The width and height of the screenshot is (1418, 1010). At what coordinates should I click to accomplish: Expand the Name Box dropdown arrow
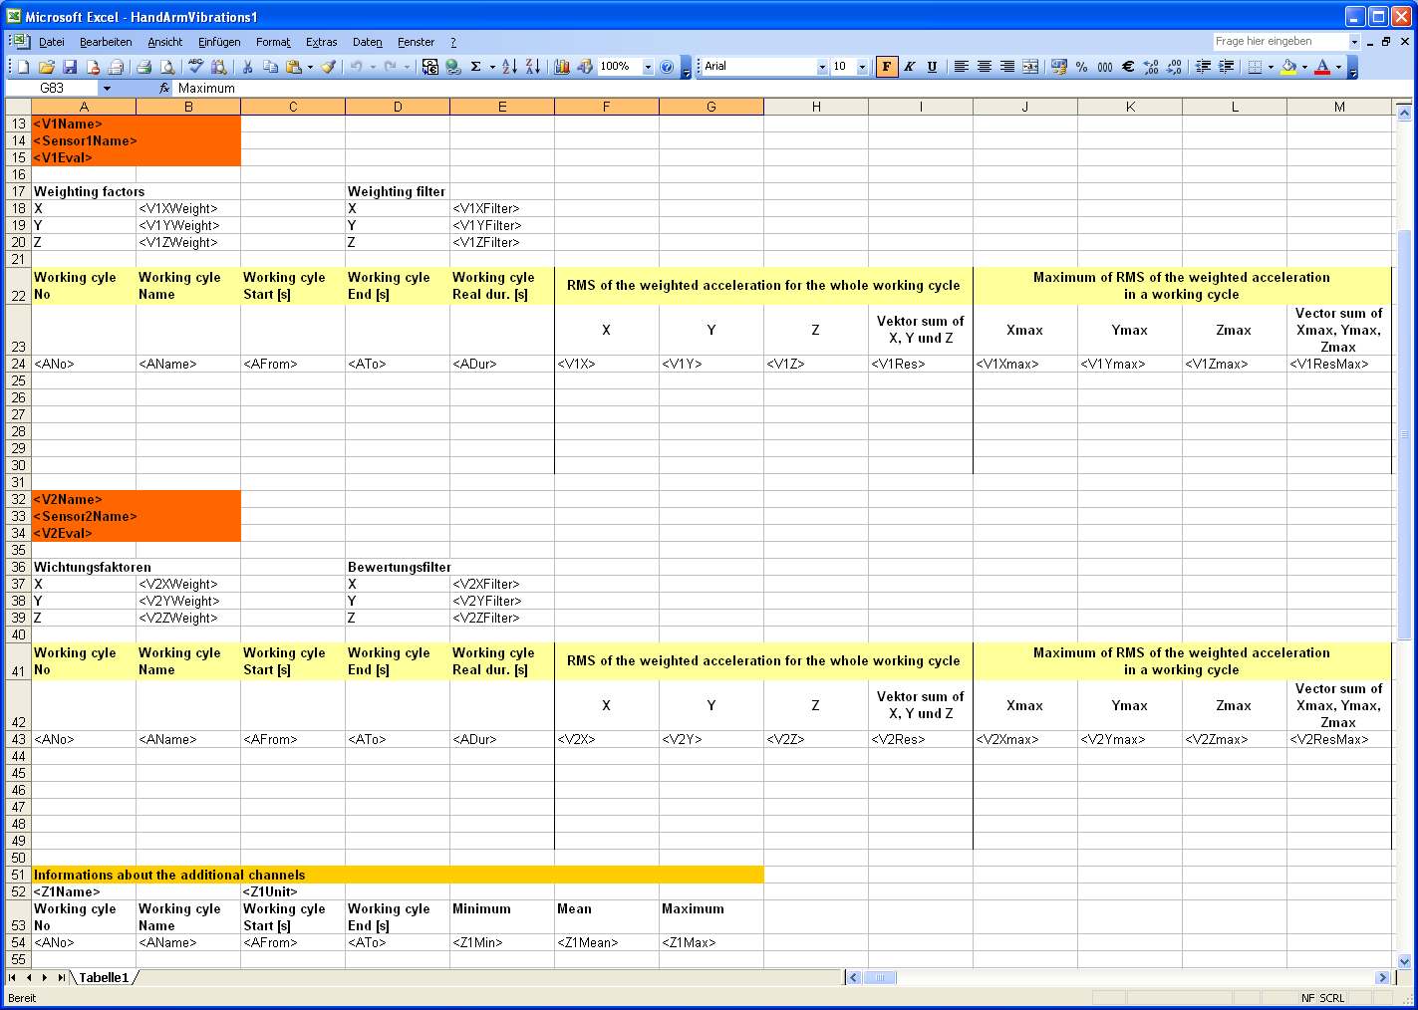tap(107, 89)
